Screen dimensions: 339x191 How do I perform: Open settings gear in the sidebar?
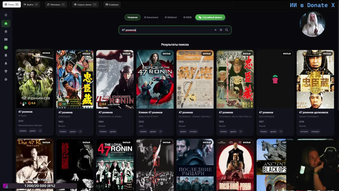click(x=6, y=79)
